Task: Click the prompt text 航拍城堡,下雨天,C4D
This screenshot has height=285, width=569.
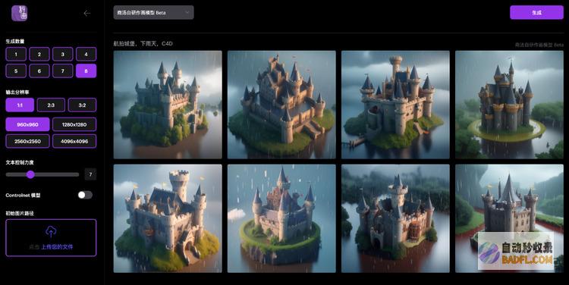Action: point(143,43)
